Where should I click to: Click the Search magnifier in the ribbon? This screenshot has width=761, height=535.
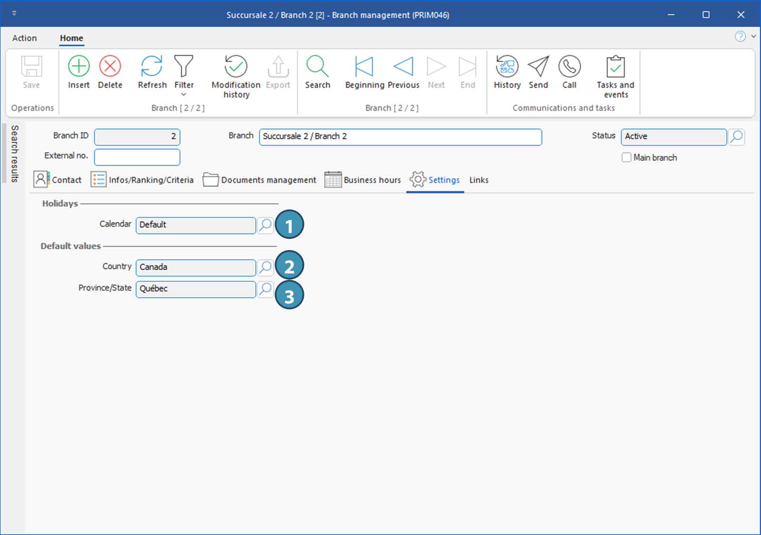coord(317,67)
